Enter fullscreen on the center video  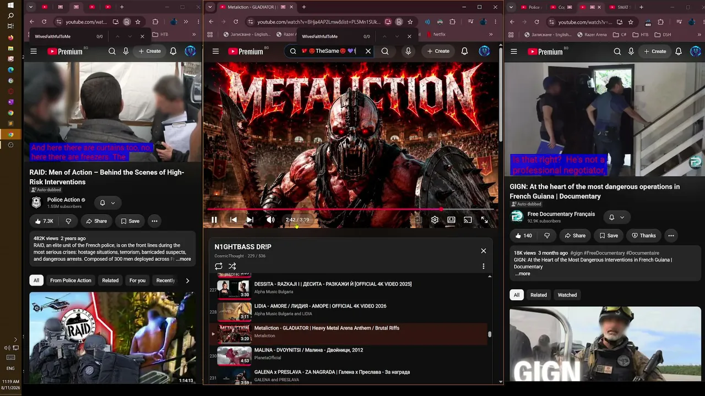pyautogui.click(x=484, y=220)
